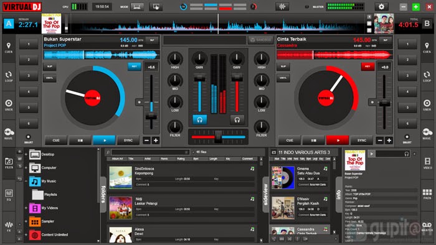436x245 pixels.
Task: Toggle deck A slip mode button
Action: pos(50,67)
